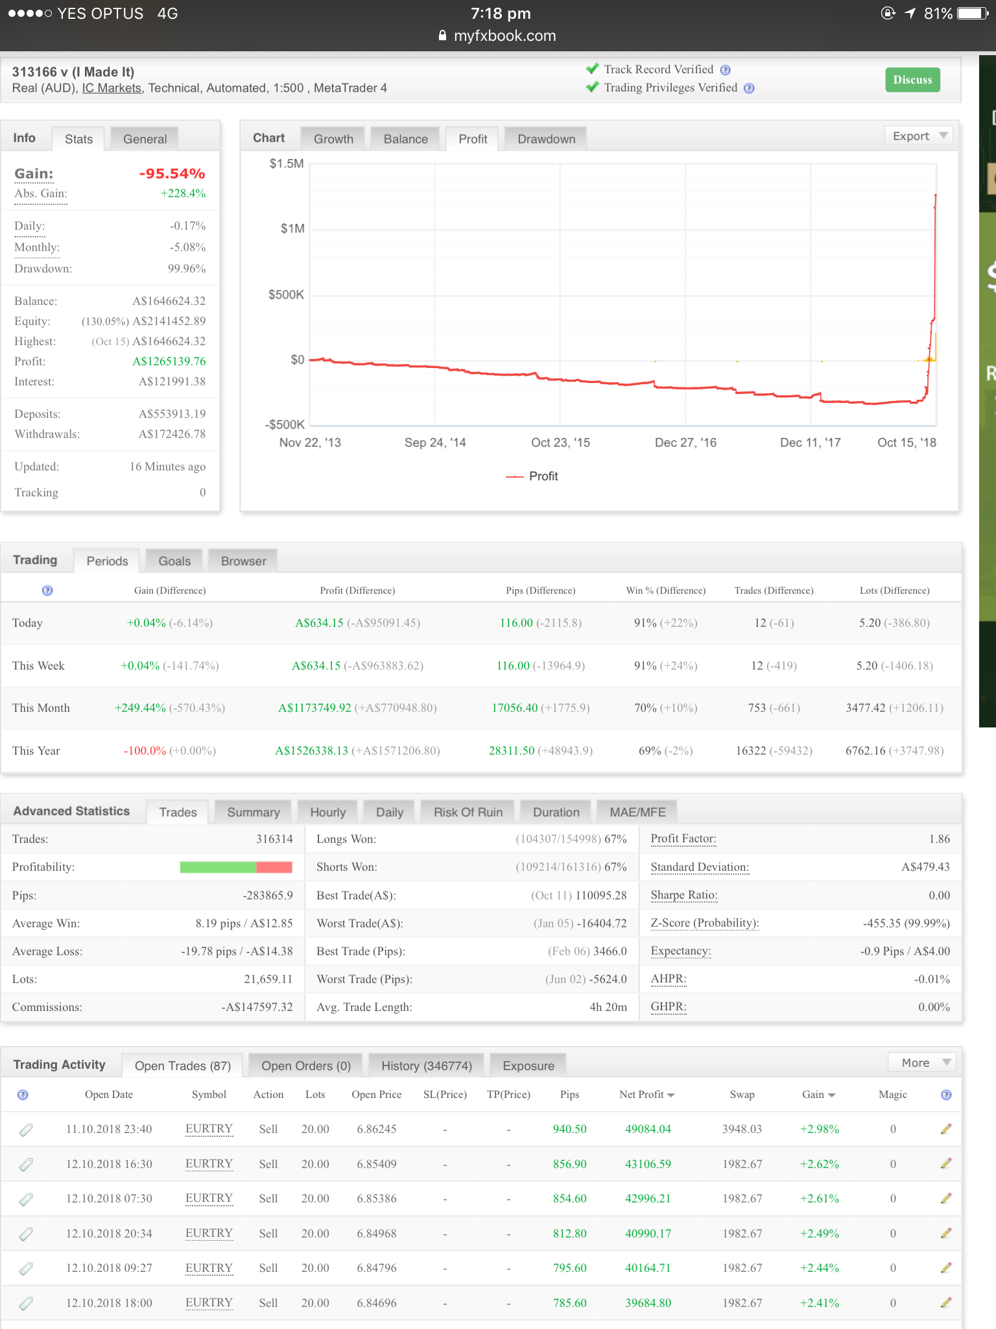Tap the myfxbook.com address bar

pyautogui.click(x=497, y=36)
